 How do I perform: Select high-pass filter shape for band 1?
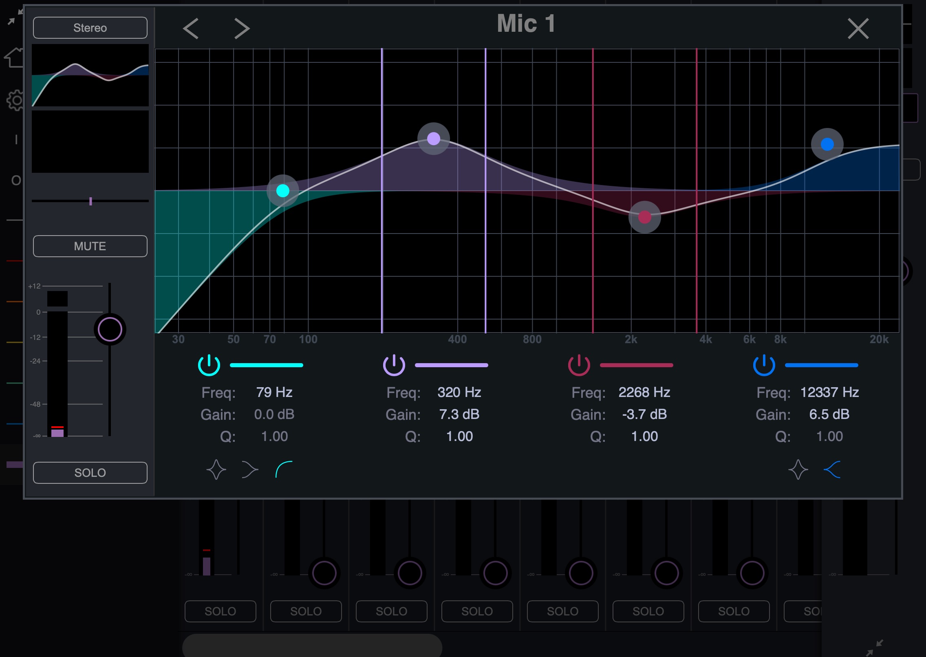tap(284, 470)
